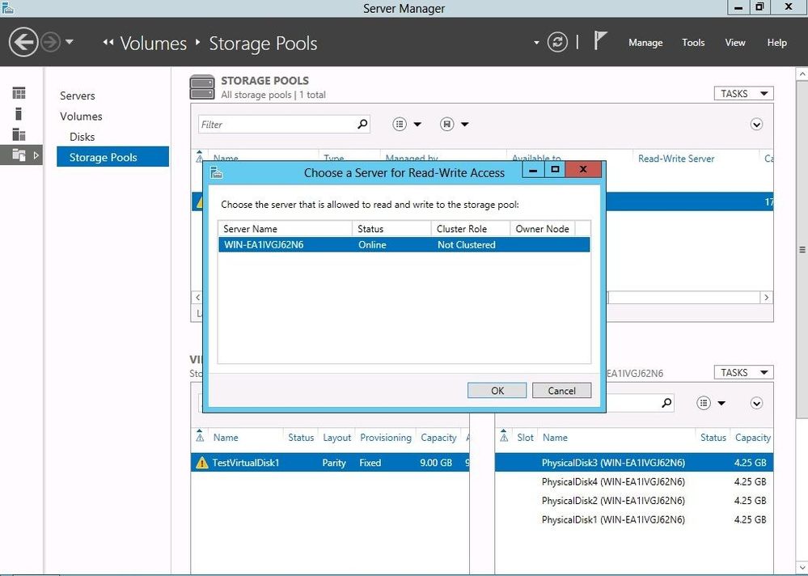
Task: Sort virtual disks by Provisioning column
Action: (386, 438)
